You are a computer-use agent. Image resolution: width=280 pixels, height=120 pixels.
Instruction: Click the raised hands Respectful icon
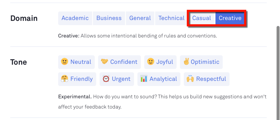[190, 79]
